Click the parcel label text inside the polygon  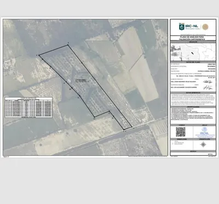tap(80, 80)
